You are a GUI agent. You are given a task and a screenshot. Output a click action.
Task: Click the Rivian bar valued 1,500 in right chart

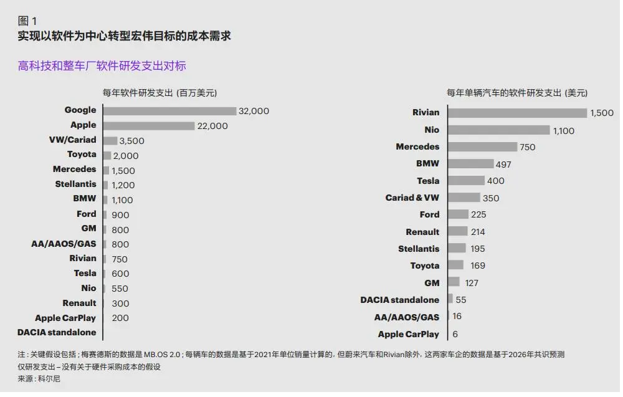coord(517,113)
